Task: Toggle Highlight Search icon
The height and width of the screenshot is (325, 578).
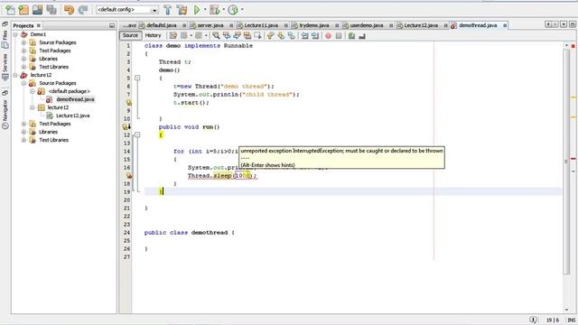Action: pos(247,36)
